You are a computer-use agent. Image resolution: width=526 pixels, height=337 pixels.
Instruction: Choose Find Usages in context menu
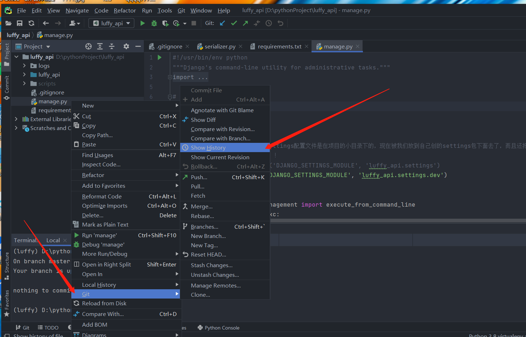tap(126, 155)
